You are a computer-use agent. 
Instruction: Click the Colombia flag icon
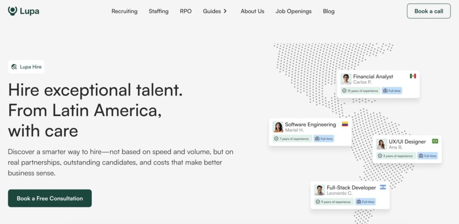[x=345, y=124]
